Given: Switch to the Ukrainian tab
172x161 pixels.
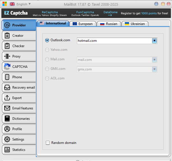Looking at the screenshot, I should tap(135, 24).
